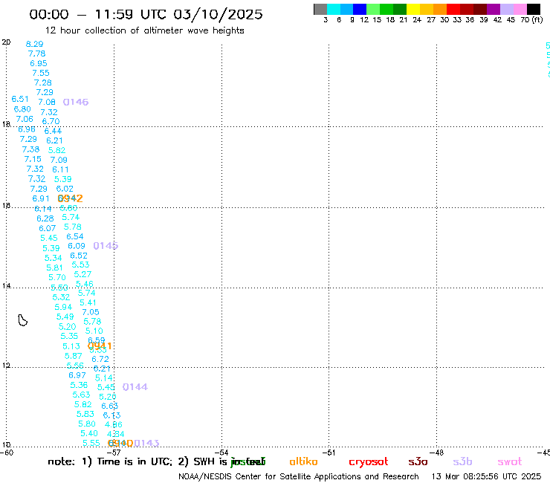Click the 5.63 wave height value
Viewport: 550px width, 483px height.
coord(81,395)
